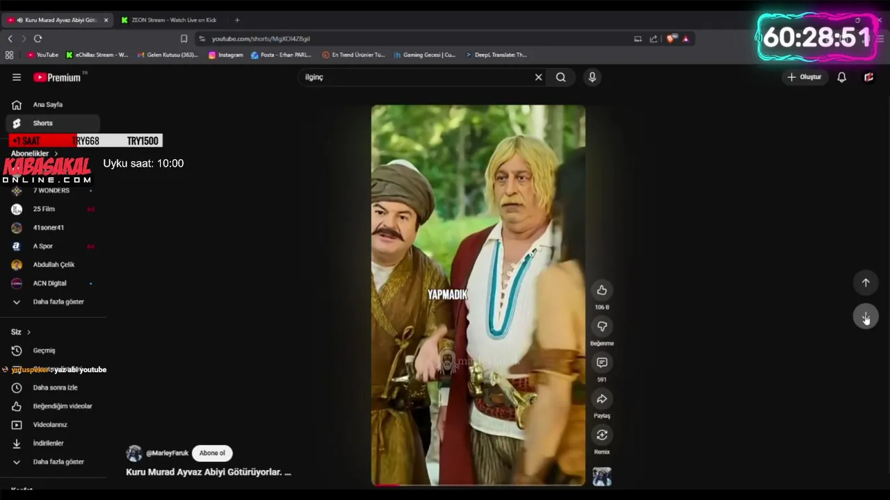Go forward in browser history
This screenshot has width=890, height=500.
point(24,39)
